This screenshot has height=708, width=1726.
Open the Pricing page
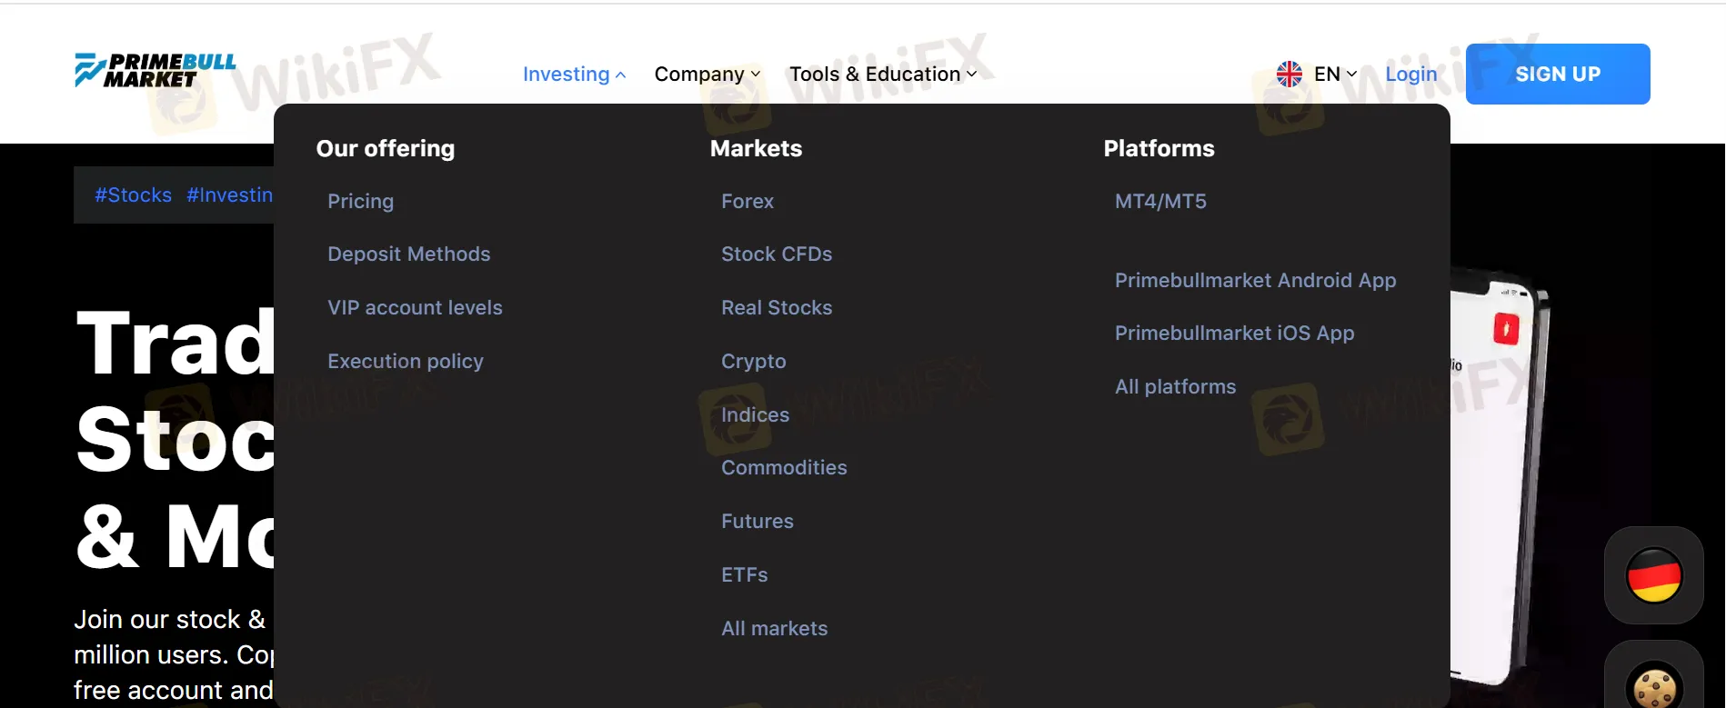tap(360, 201)
